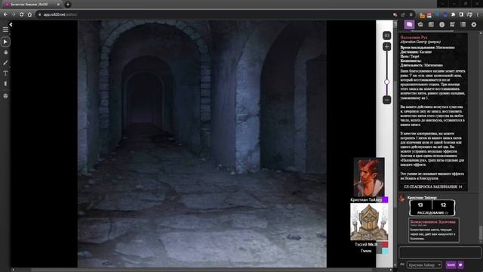Pick the Draw brush tool
Screen dimensions: 483x272
(x=5, y=63)
